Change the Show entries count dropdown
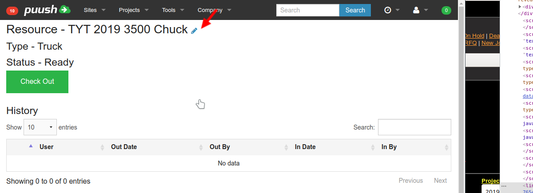Viewport: 533px width, 193px height. [x=40, y=127]
